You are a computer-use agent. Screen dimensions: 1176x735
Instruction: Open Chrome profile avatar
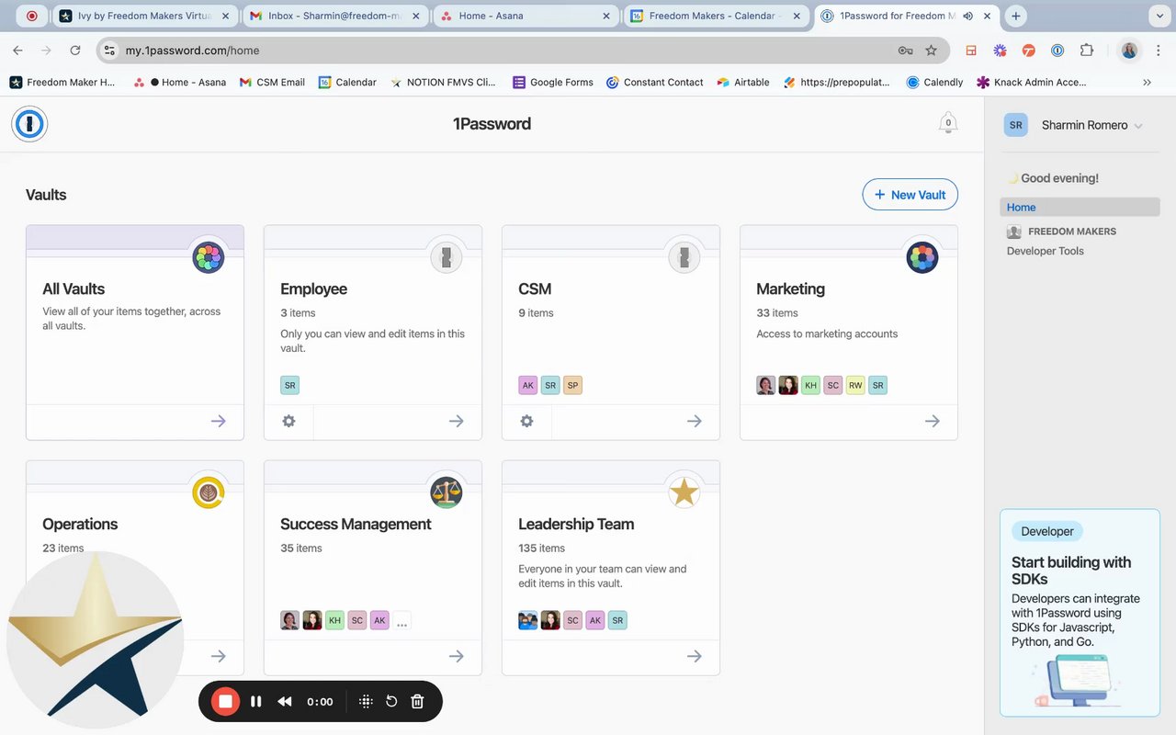1129,51
